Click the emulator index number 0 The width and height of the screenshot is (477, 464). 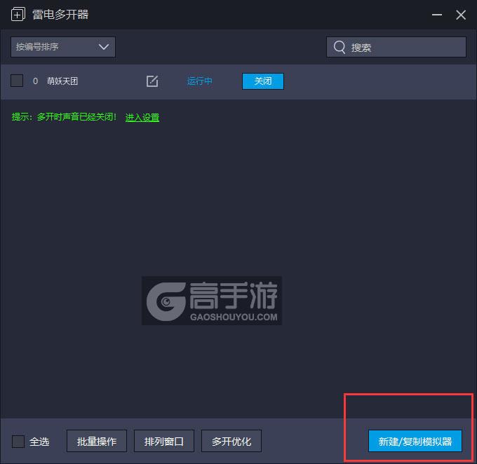35,81
